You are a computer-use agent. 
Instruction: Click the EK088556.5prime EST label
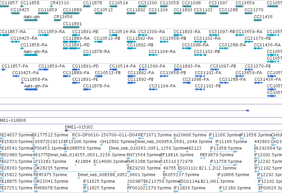[83, 148]
